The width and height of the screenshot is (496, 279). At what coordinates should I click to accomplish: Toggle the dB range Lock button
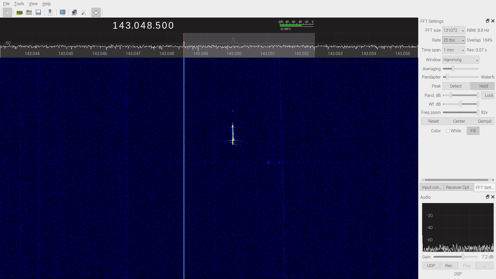489,95
